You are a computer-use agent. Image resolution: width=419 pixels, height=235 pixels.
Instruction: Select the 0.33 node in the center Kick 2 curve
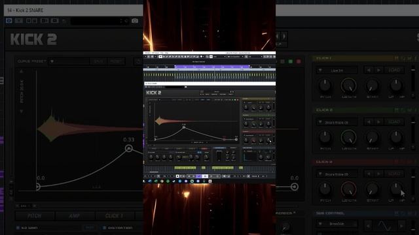pyautogui.click(x=184, y=127)
